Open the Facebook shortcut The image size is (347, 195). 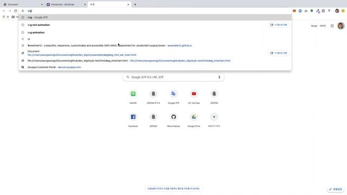pyautogui.click(x=133, y=120)
